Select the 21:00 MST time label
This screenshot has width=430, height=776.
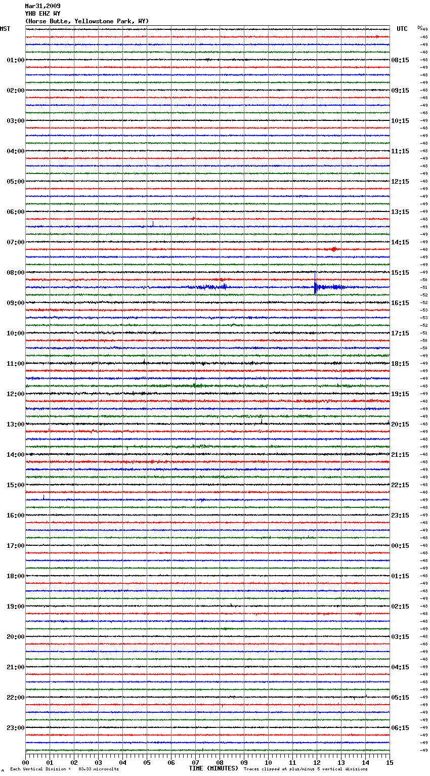tap(16, 667)
